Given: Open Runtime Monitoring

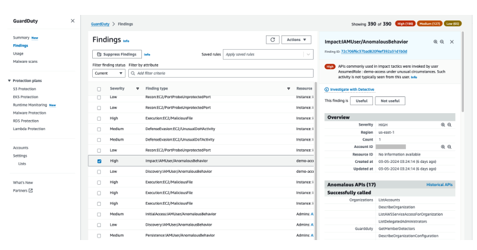Looking at the screenshot, I should click(x=30, y=105).
